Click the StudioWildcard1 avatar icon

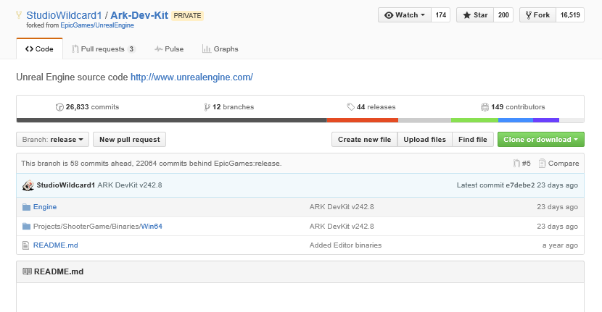pos(28,185)
